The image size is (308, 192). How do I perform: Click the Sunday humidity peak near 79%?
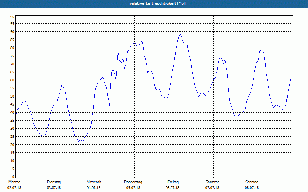[262, 49]
